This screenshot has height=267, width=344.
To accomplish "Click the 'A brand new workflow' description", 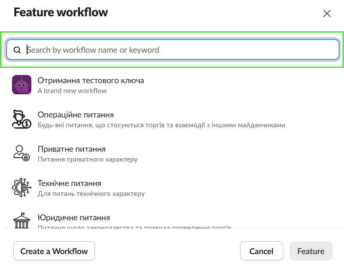I will tap(72, 91).
